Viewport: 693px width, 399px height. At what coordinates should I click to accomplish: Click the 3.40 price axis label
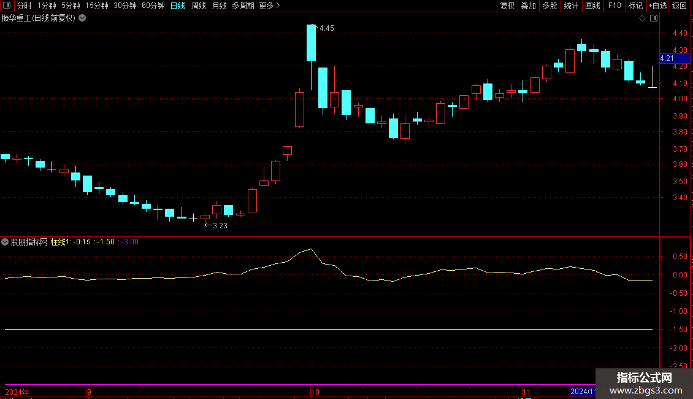point(680,197)
